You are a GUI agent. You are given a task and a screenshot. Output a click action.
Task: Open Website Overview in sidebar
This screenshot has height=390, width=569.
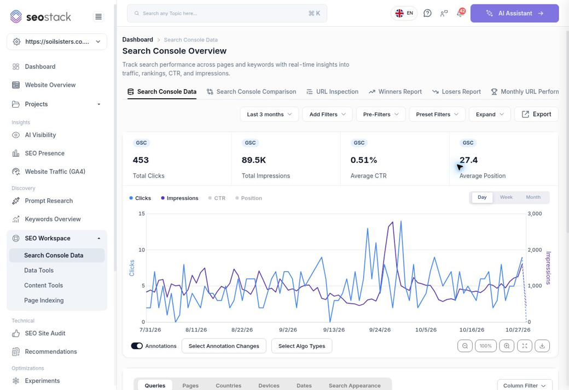[x=50, y=85]
